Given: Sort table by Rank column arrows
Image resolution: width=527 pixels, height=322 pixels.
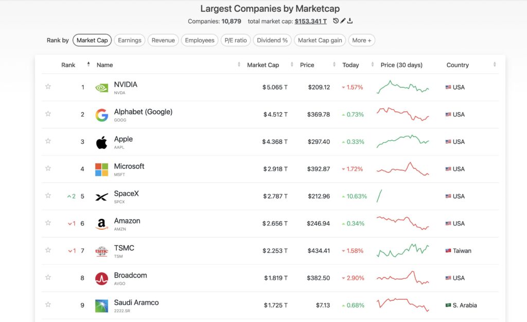Looking at the screenshot, I should coord(89,64).
